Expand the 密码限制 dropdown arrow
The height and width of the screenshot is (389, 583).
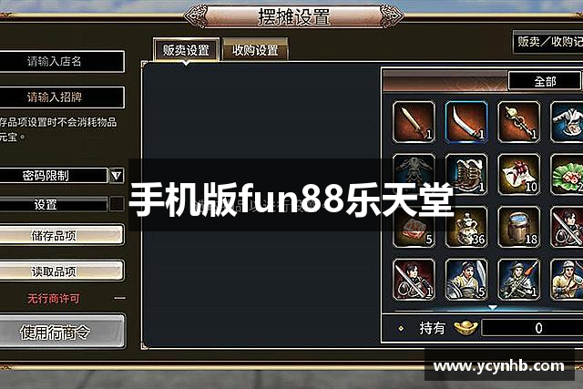[117, 175]
